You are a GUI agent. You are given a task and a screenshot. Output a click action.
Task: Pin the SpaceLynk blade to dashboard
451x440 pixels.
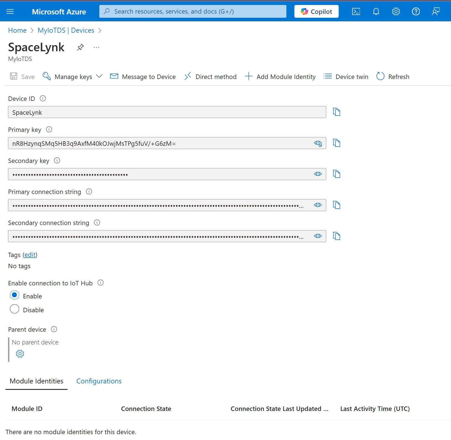tap(80, 47)
